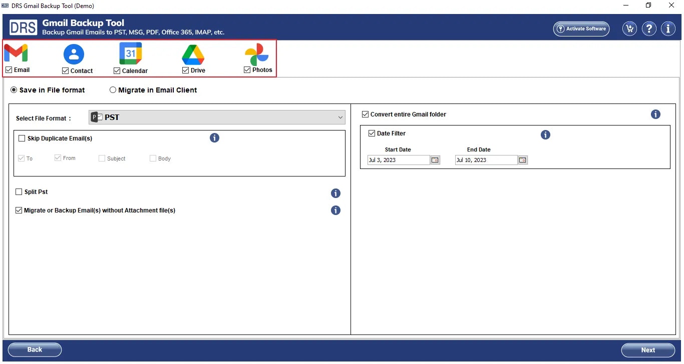Click the Start Date label
The width and height of the screenshot is (684, 364).
(x=398, y=149)
